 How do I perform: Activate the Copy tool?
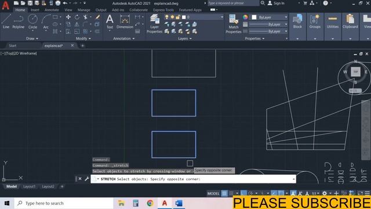pos(68,24)
